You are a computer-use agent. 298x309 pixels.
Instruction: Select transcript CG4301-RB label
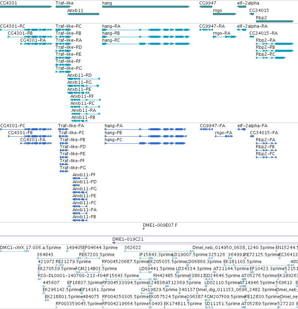20,33
